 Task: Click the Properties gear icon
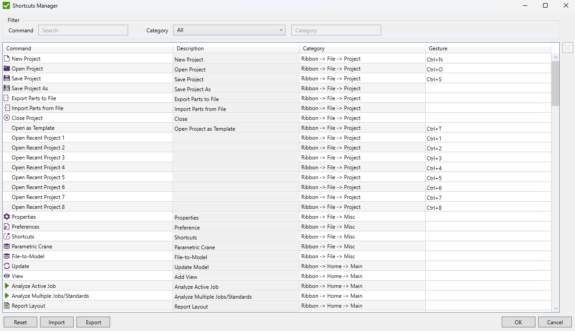(x=6, y=217)
